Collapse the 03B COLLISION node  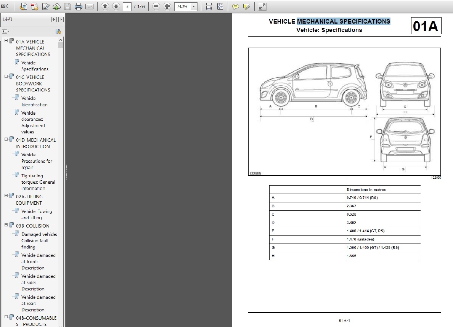point(6,225)
